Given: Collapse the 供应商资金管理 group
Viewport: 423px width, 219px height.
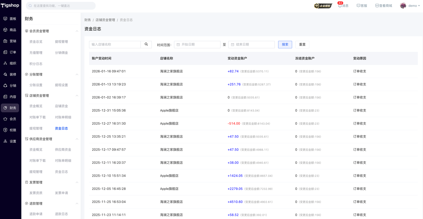Looking at the screenshot, I should [77, 139].
